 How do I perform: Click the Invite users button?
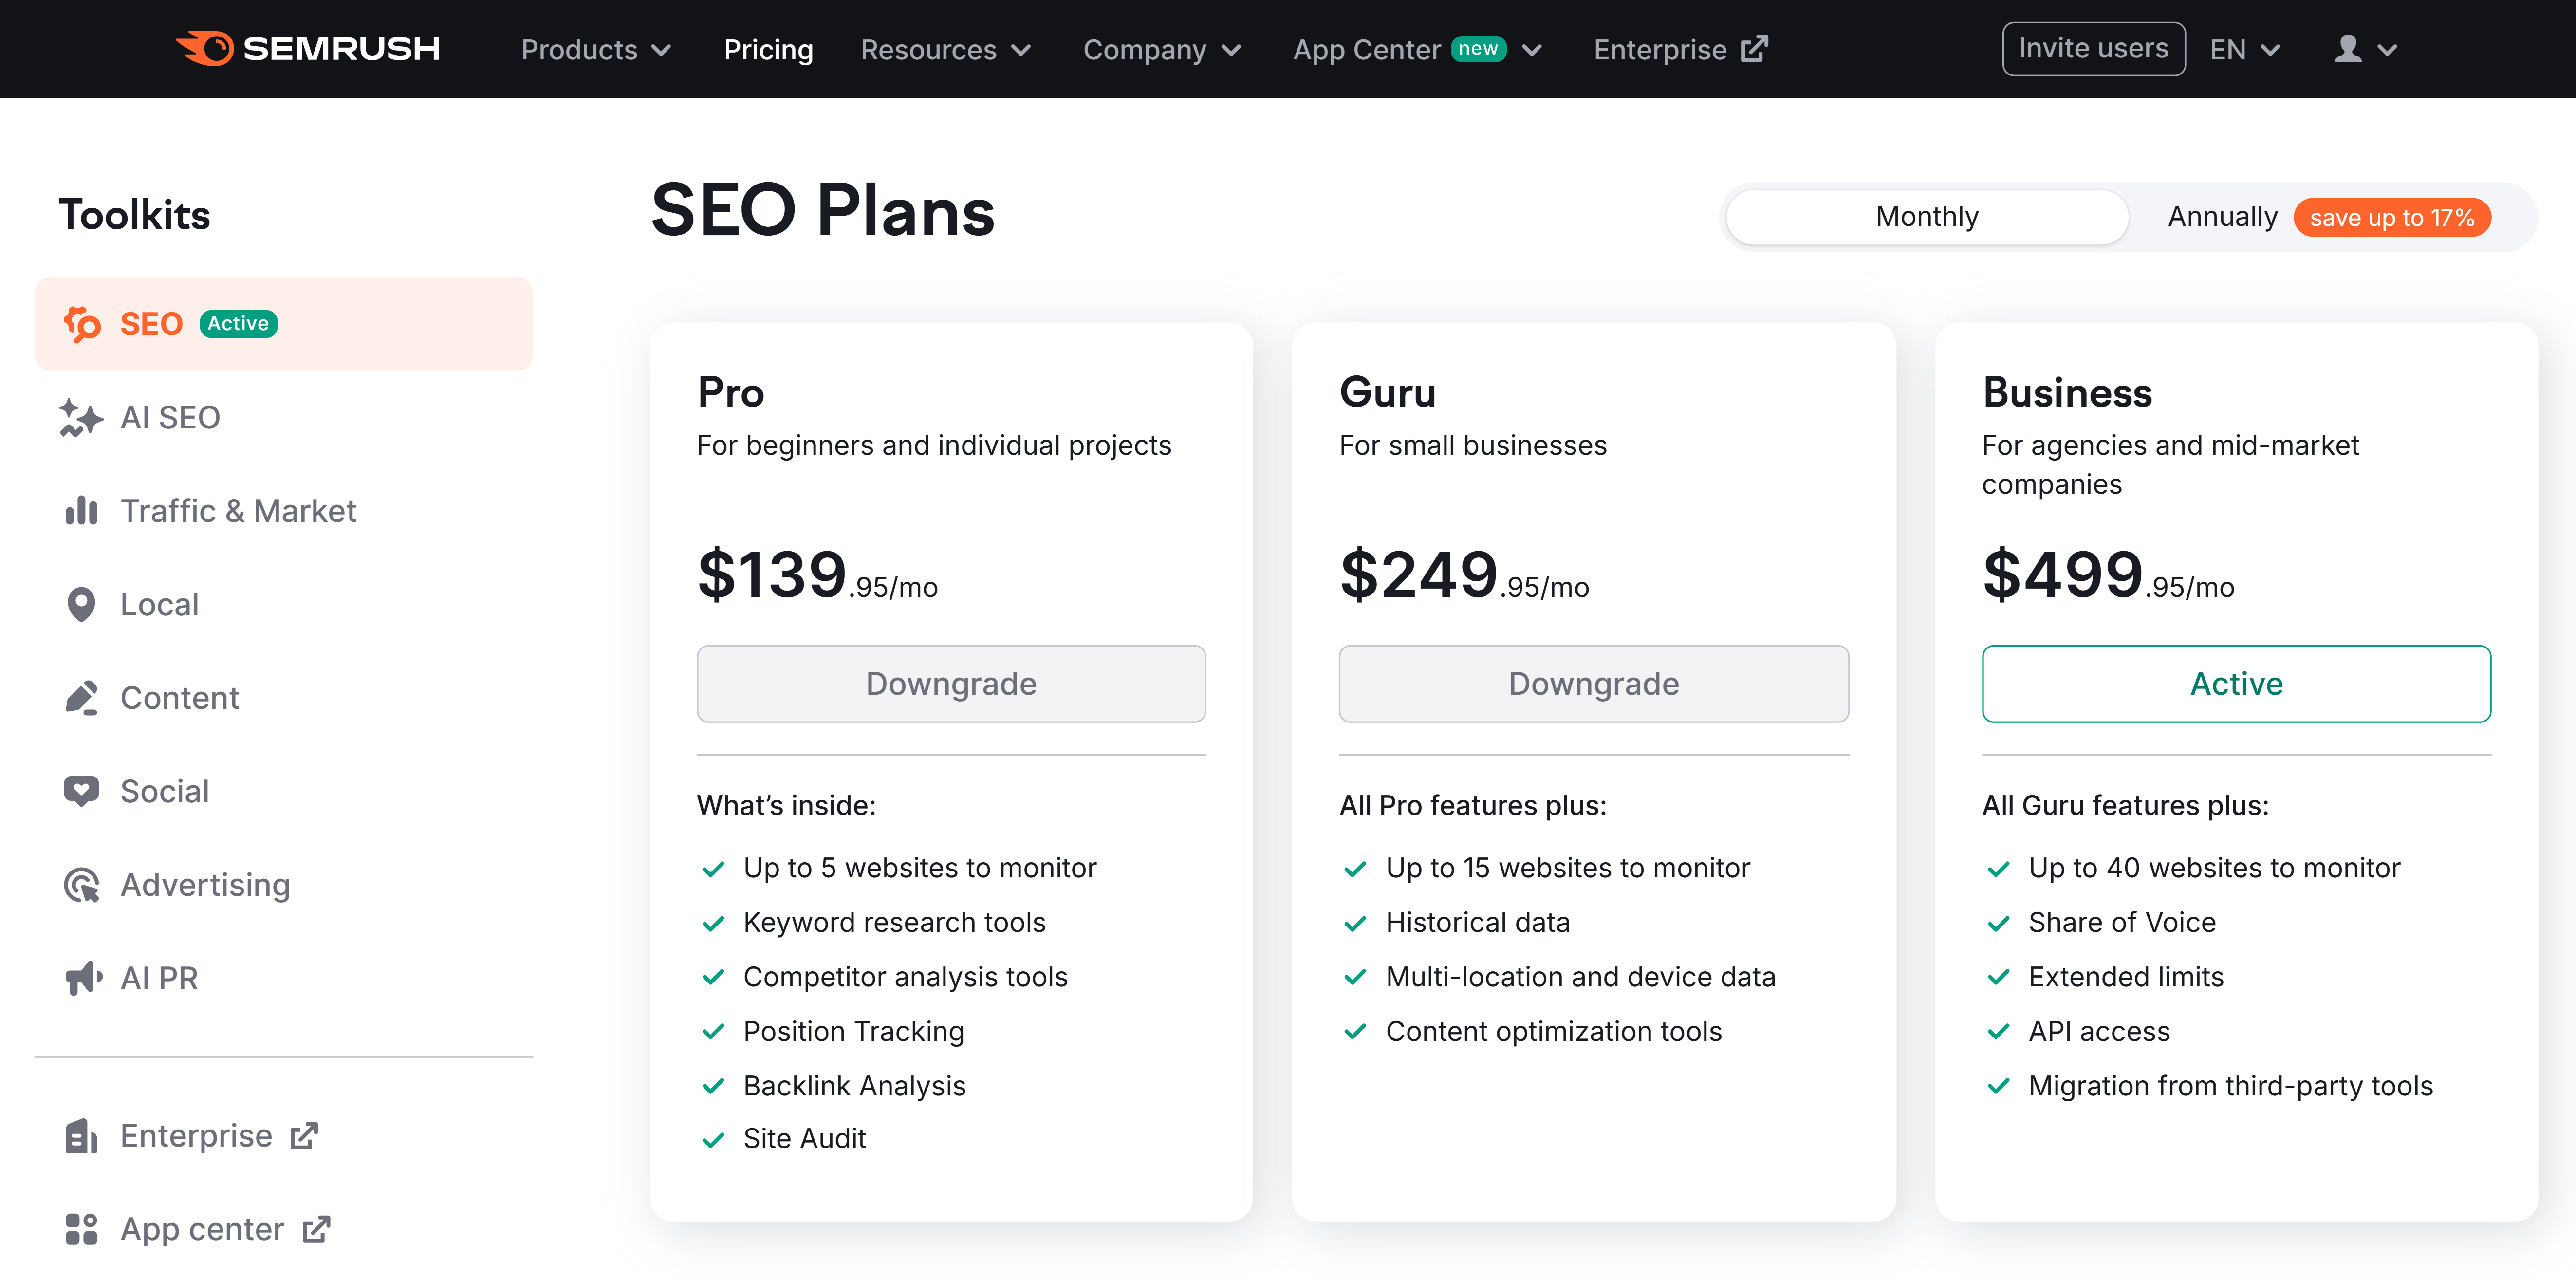tap(2093, 49)
